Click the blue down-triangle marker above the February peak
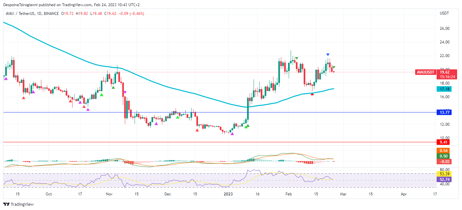462x210 pixels. click(328, 55)
